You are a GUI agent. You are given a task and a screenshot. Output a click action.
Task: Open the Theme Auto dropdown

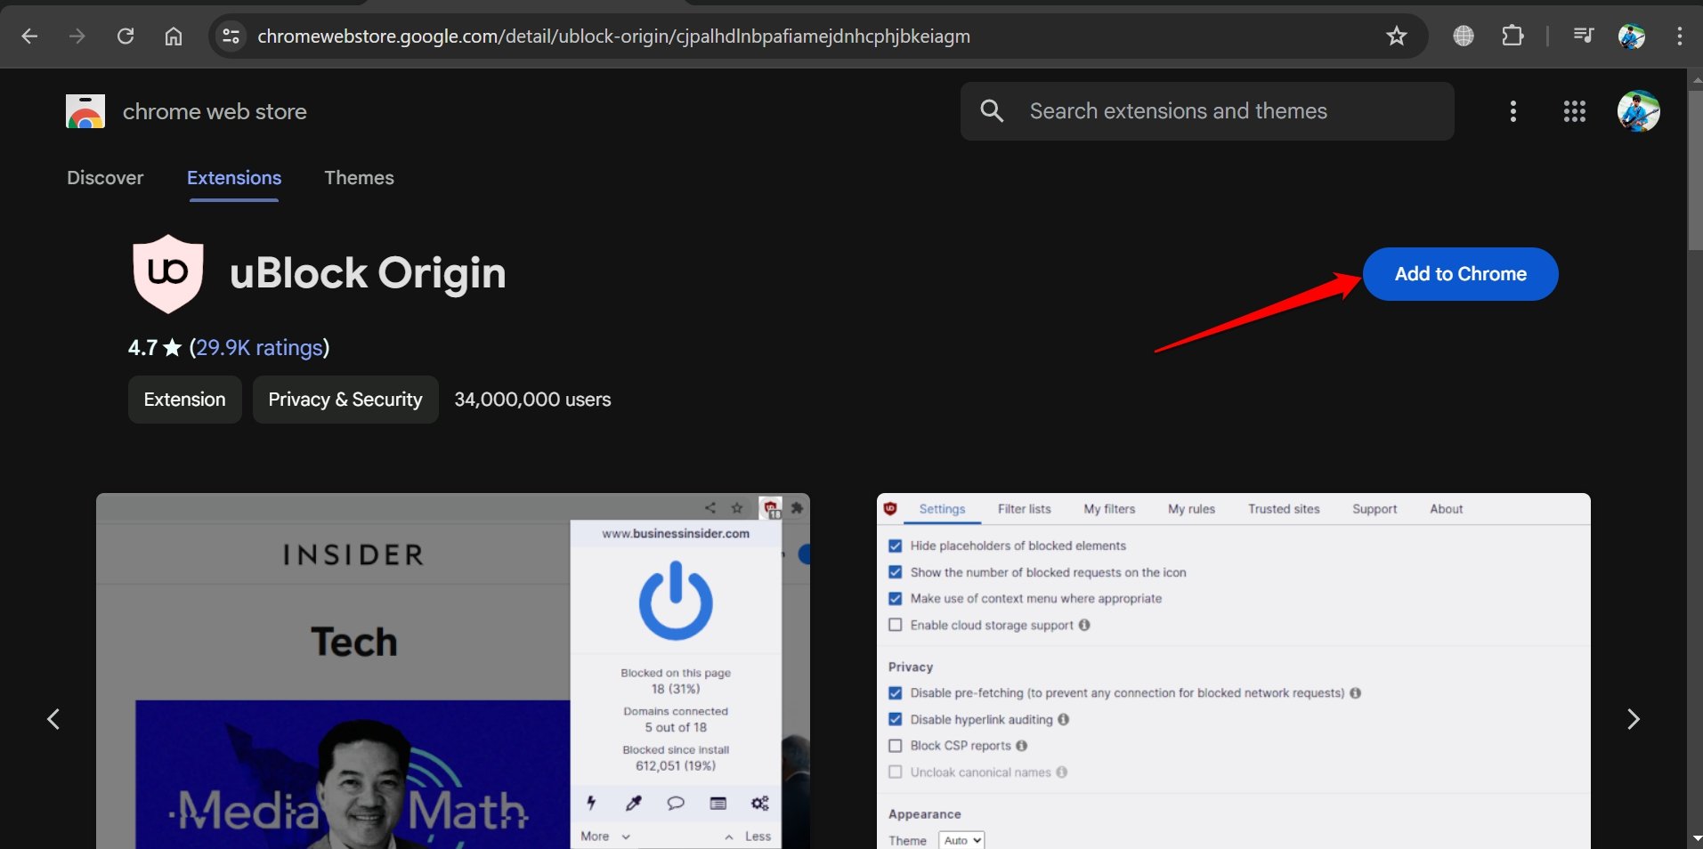pos(961,840)
